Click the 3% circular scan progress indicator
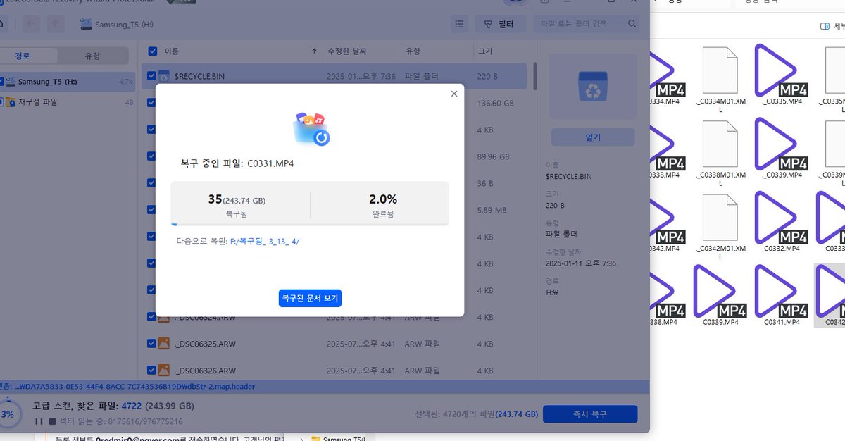The image size is (845, 441). point(8,414)
